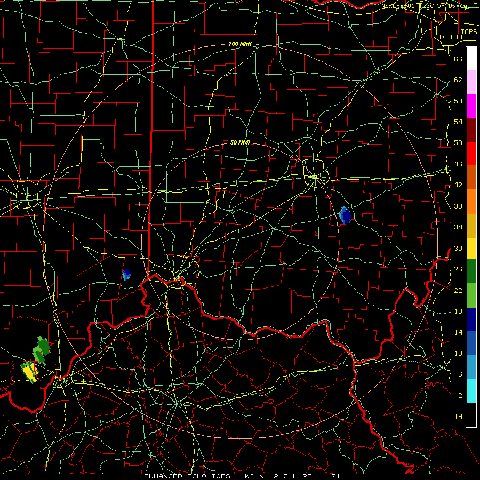Click the '26' legend value
This screenshot has width=480, height=480.
click(458, 269)
